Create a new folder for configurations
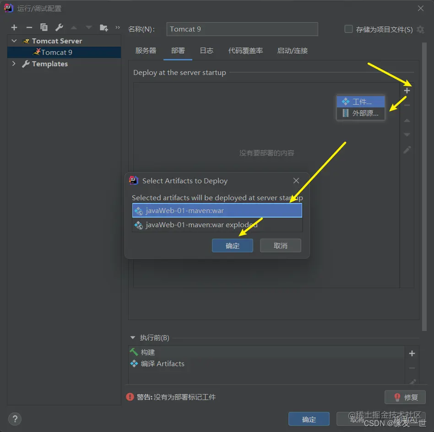The width and height of the screenshot is (434, 432). [104, 27]
